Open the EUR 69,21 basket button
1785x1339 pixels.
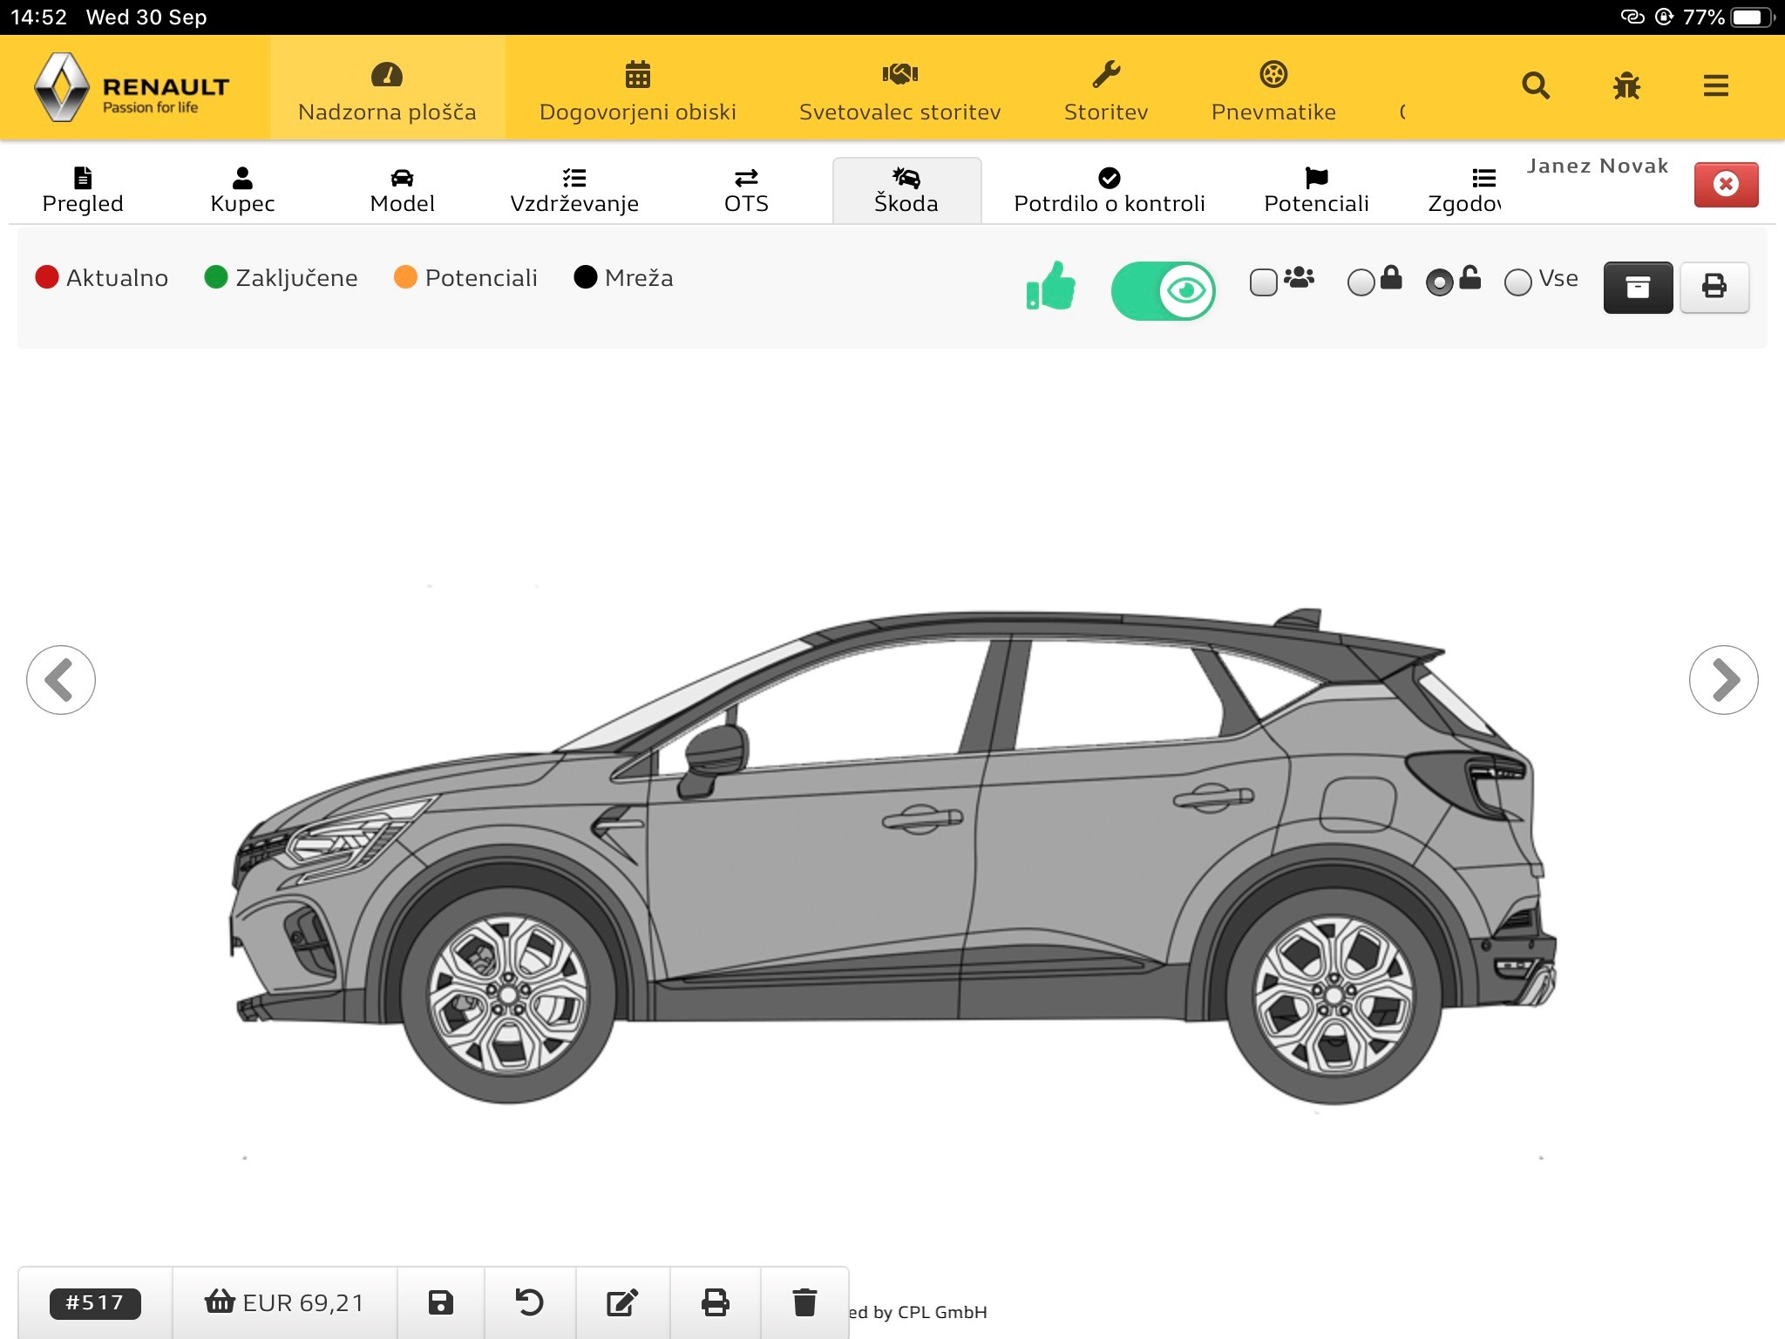284,1302
